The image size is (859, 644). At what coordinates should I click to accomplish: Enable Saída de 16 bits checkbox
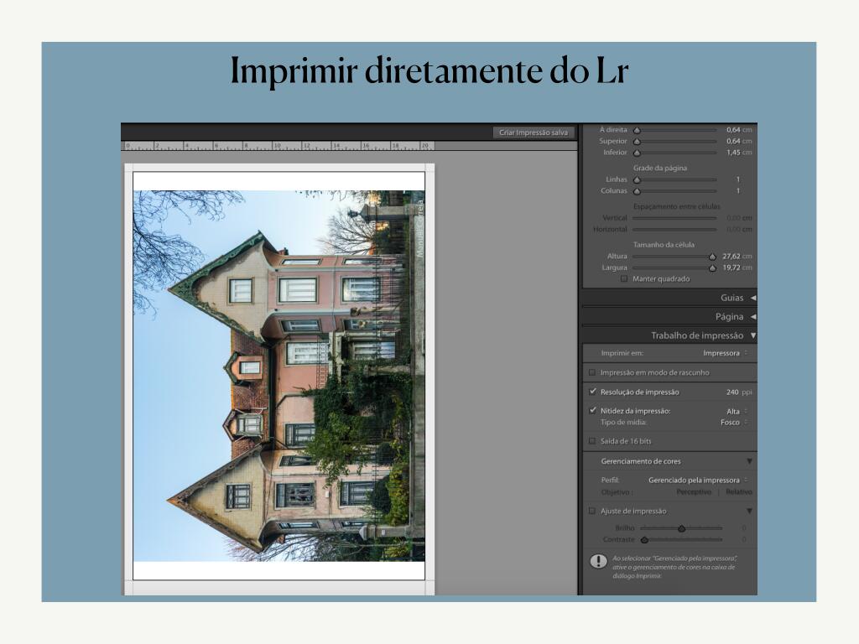[592, 441]
